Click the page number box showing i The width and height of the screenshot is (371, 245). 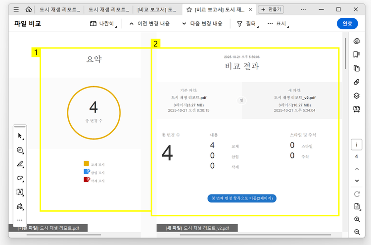(x=357, y=145)
